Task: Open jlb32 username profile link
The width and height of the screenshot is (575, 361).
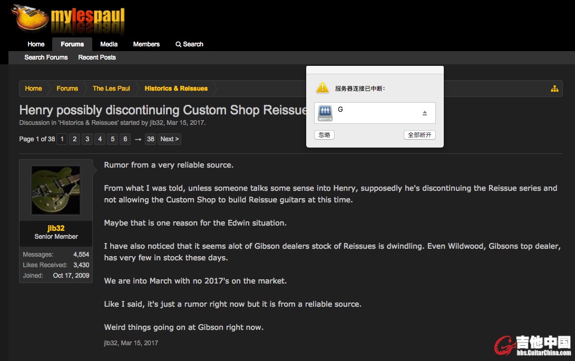Action: (x=56, y=228)
